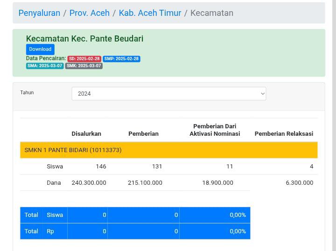Select the SMKN 1 PANTE BIDARI row
Image resolution: width=336 pixels, height=251 pixels.
(169, 150)
